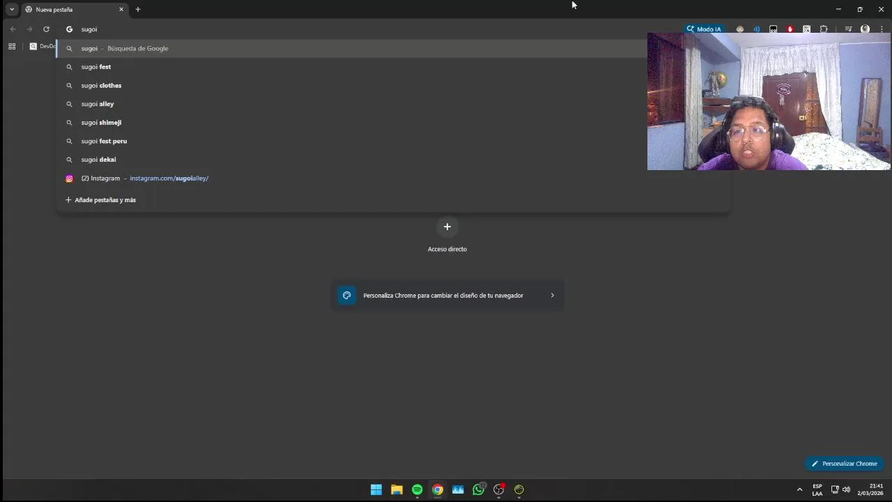The height and width of the screenshot is (502, 892).
Task: Close the Nueva pestaña tab
Action: 121,10
